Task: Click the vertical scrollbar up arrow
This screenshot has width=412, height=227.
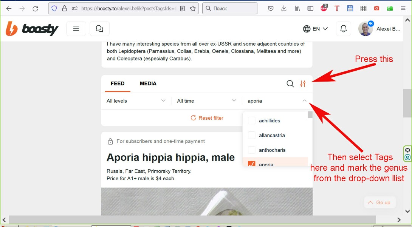Action: pyautogui.click(x=407, y=20)
